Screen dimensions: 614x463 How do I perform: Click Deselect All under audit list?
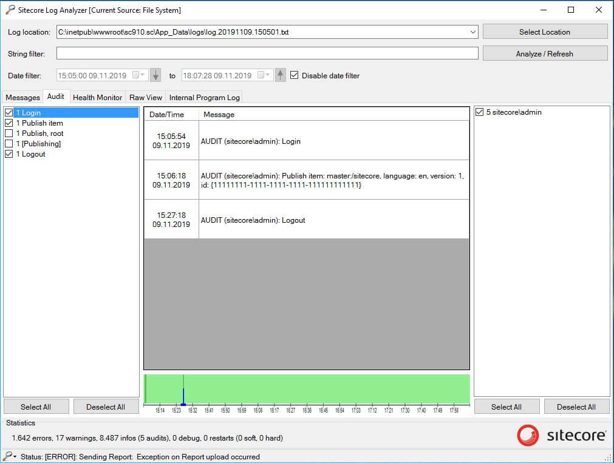[106, 407]
